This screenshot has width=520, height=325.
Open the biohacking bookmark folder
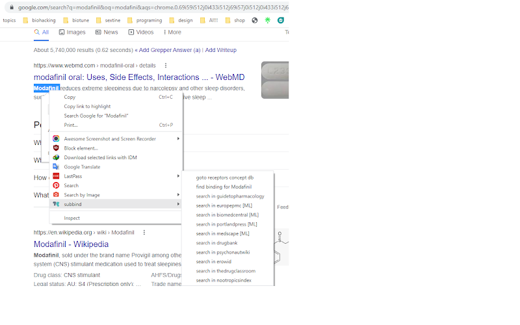(39, 20)
